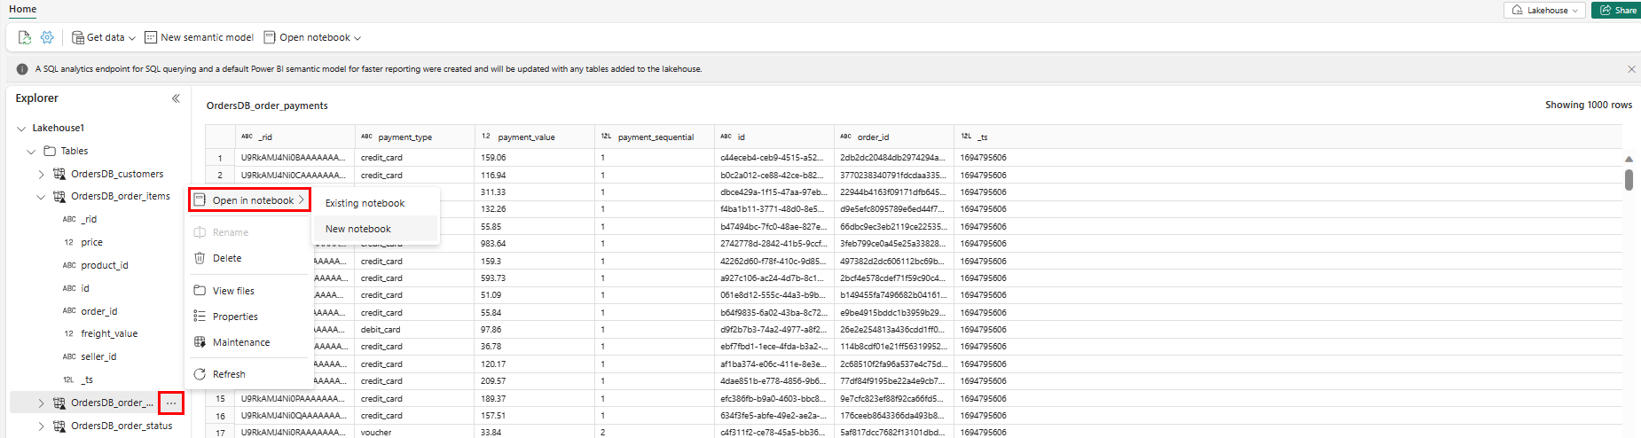The height and width of the screenshot is (438, 1641).
Task: Click the info icon in notification bar
Action: point(22,69)
